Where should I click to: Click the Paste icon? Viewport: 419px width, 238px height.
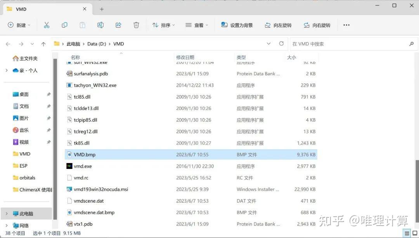tap(82, 24)
